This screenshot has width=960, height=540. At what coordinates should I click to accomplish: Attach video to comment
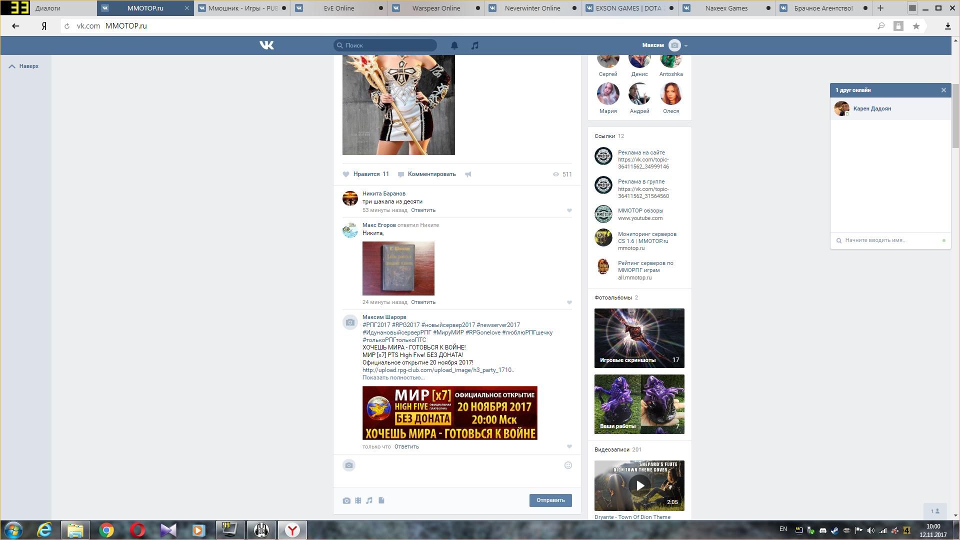pyautogui.click(x=358, y=500)
